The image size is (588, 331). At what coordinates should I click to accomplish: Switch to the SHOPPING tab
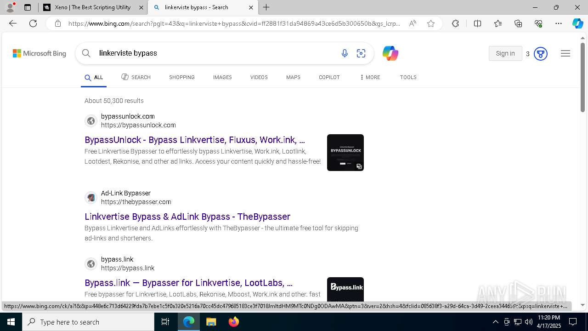[182, 77]
